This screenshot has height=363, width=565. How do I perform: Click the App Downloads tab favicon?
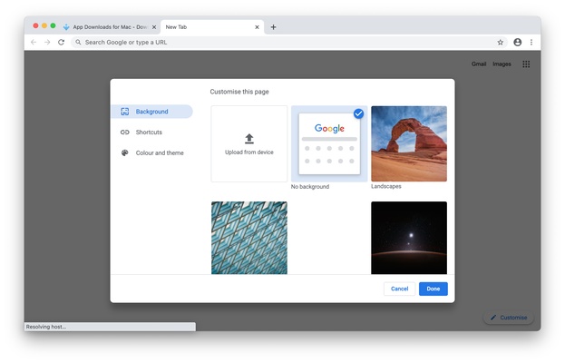66,27
